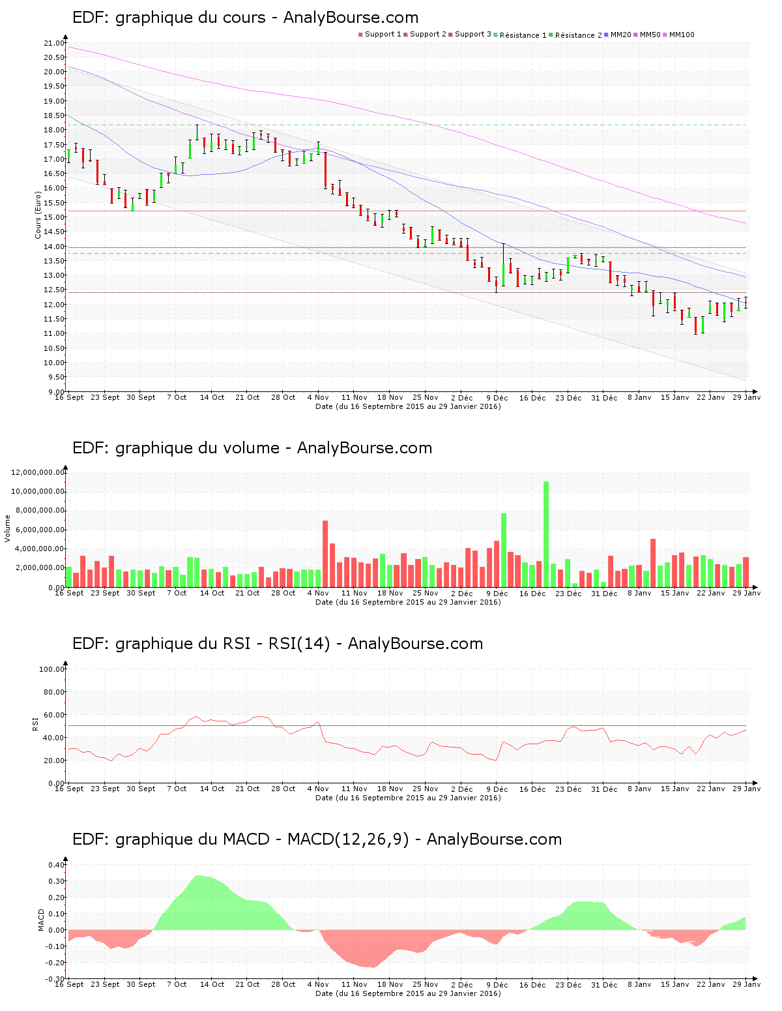Click '8 Janv' date on RSI chart axis
This screenshot has height=1011, width=782.
[x=639, y=789]
